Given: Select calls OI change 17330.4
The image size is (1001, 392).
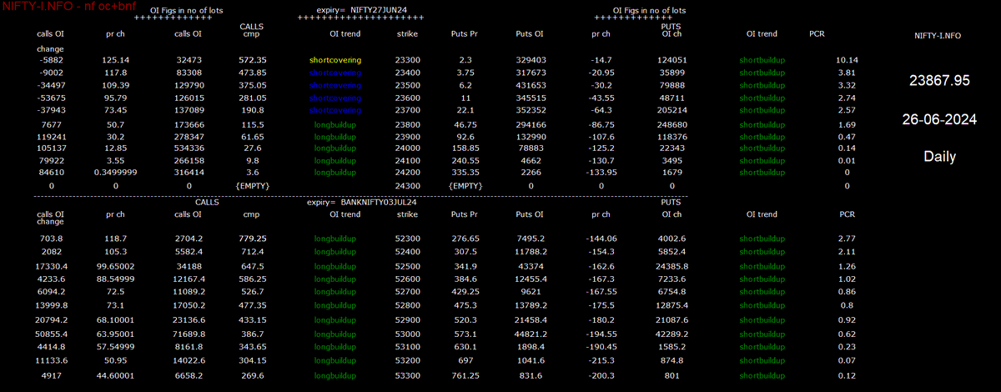Looking at the screenshot, I should coord(51,266).
